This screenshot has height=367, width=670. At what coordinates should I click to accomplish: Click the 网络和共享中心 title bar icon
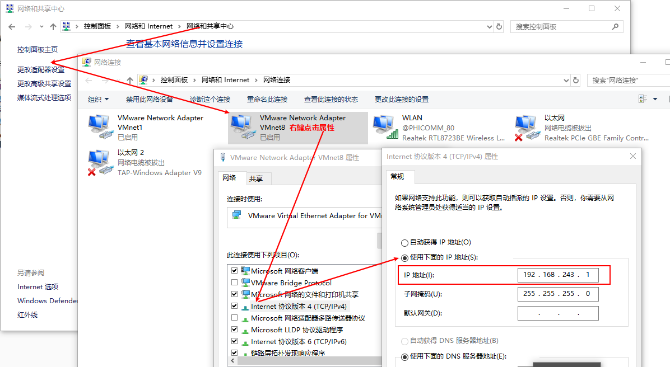point(10,8)
